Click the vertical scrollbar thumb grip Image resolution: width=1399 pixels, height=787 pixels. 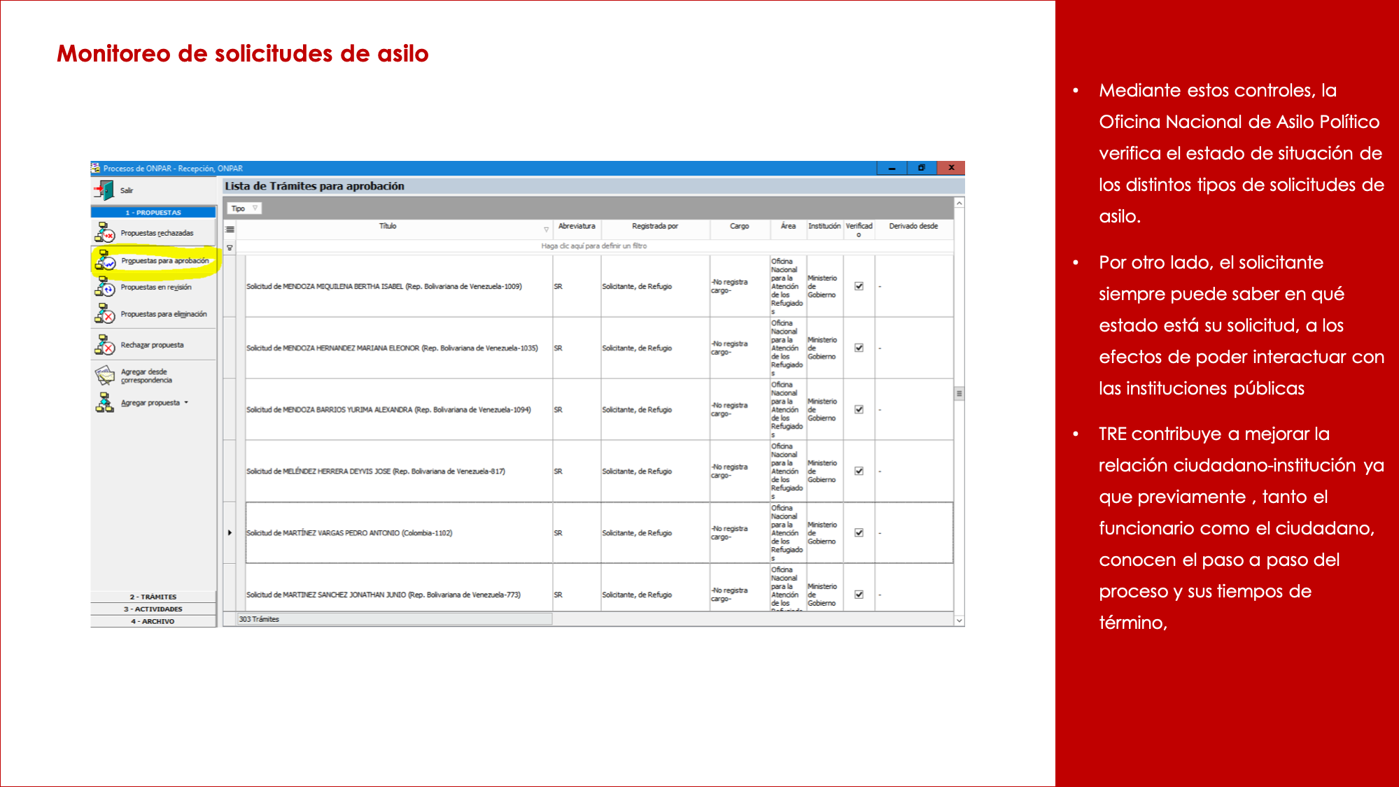pyautogui.click(x=959, y=394)
